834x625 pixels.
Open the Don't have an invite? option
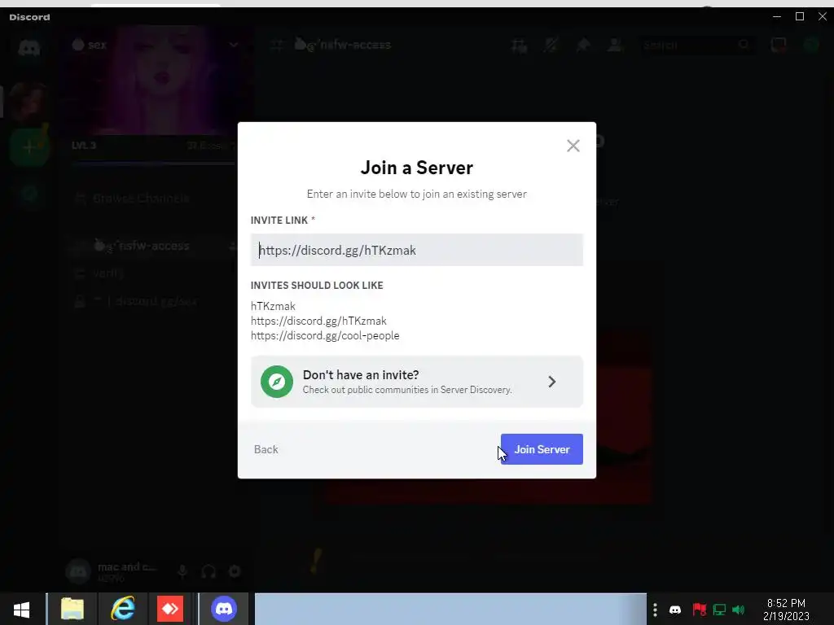click(x=416, y=382)
